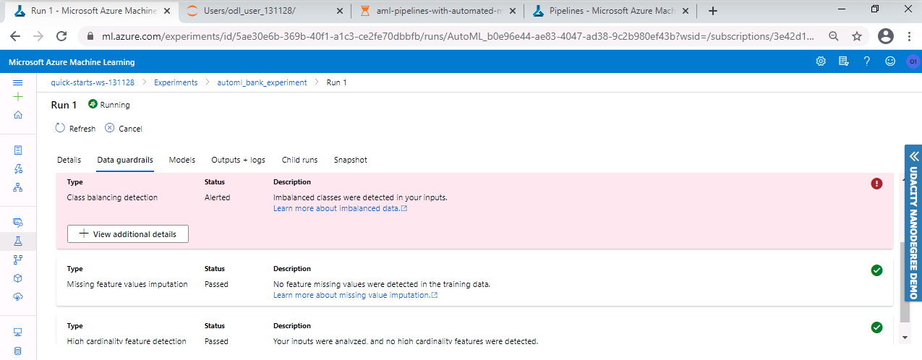Go to Experiments breadcrumb link

click(x=176, y=82)
